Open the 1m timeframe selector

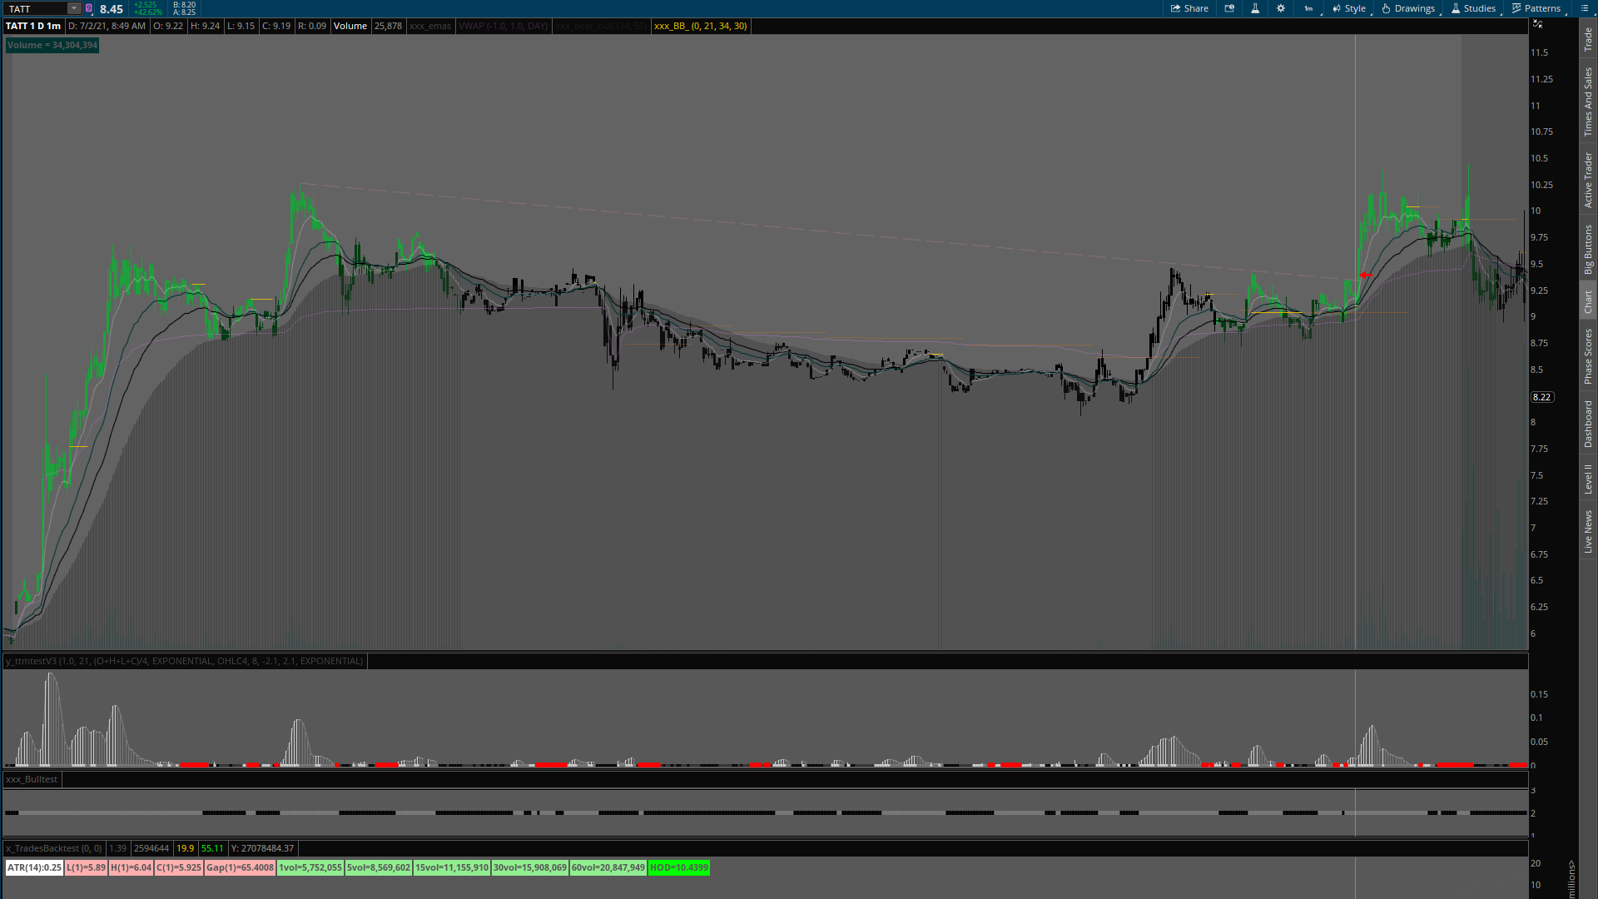(x=1308, y=8)
